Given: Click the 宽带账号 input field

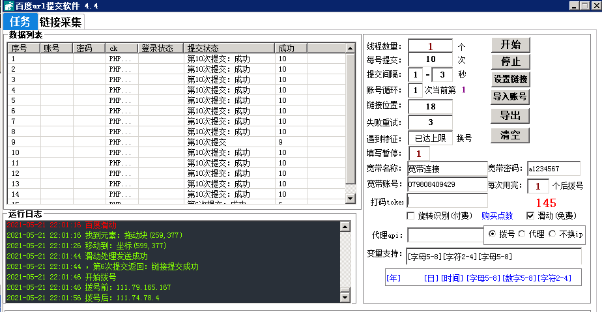Looking at the screenshot, I should pyautogui.click(x=448, y=184).
